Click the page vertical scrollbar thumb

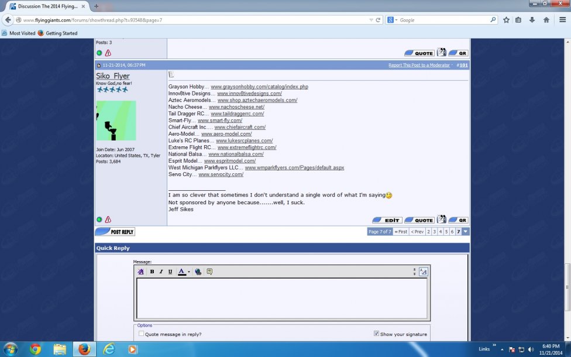coord(567,287)
